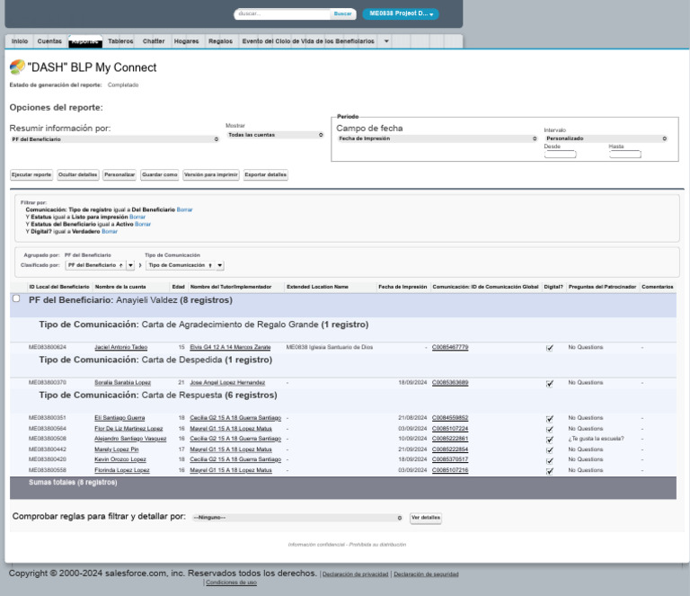Click the Buscar search button

tap(342, 14)
